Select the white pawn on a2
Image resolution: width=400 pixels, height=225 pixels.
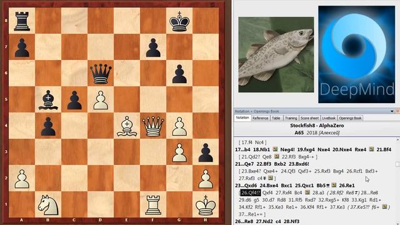(22, 179)
